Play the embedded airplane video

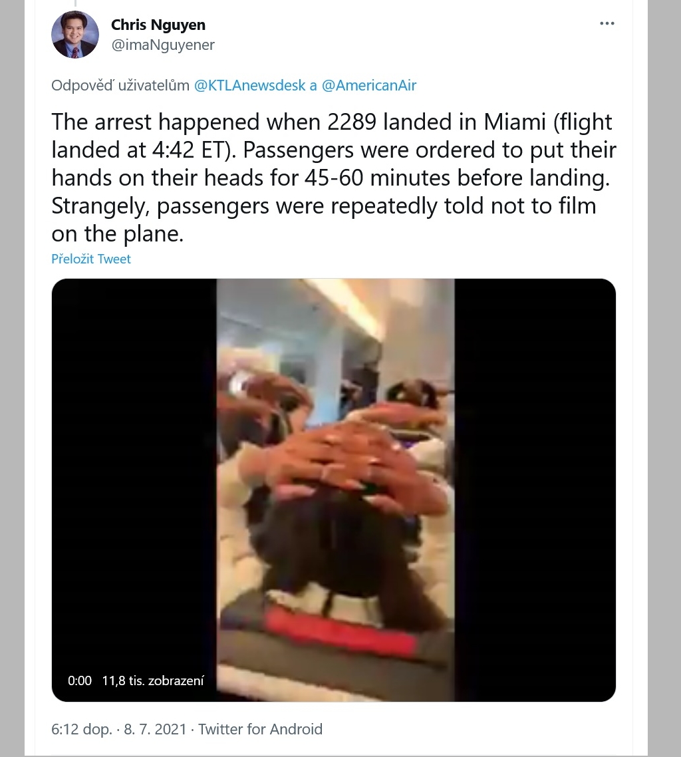pyautogui.click(x=333, y=490)
